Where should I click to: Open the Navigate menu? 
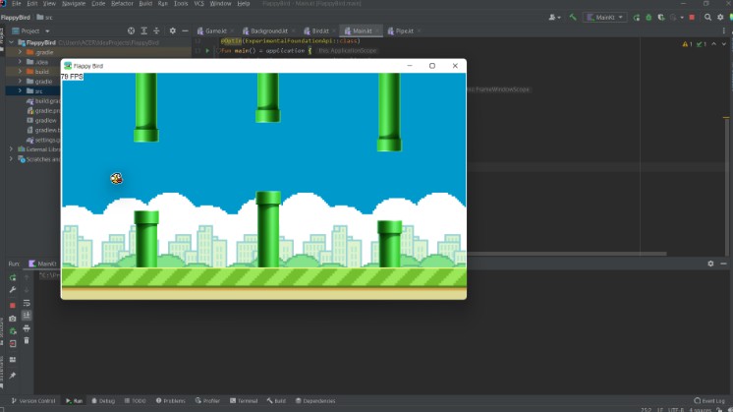(74, 3)
